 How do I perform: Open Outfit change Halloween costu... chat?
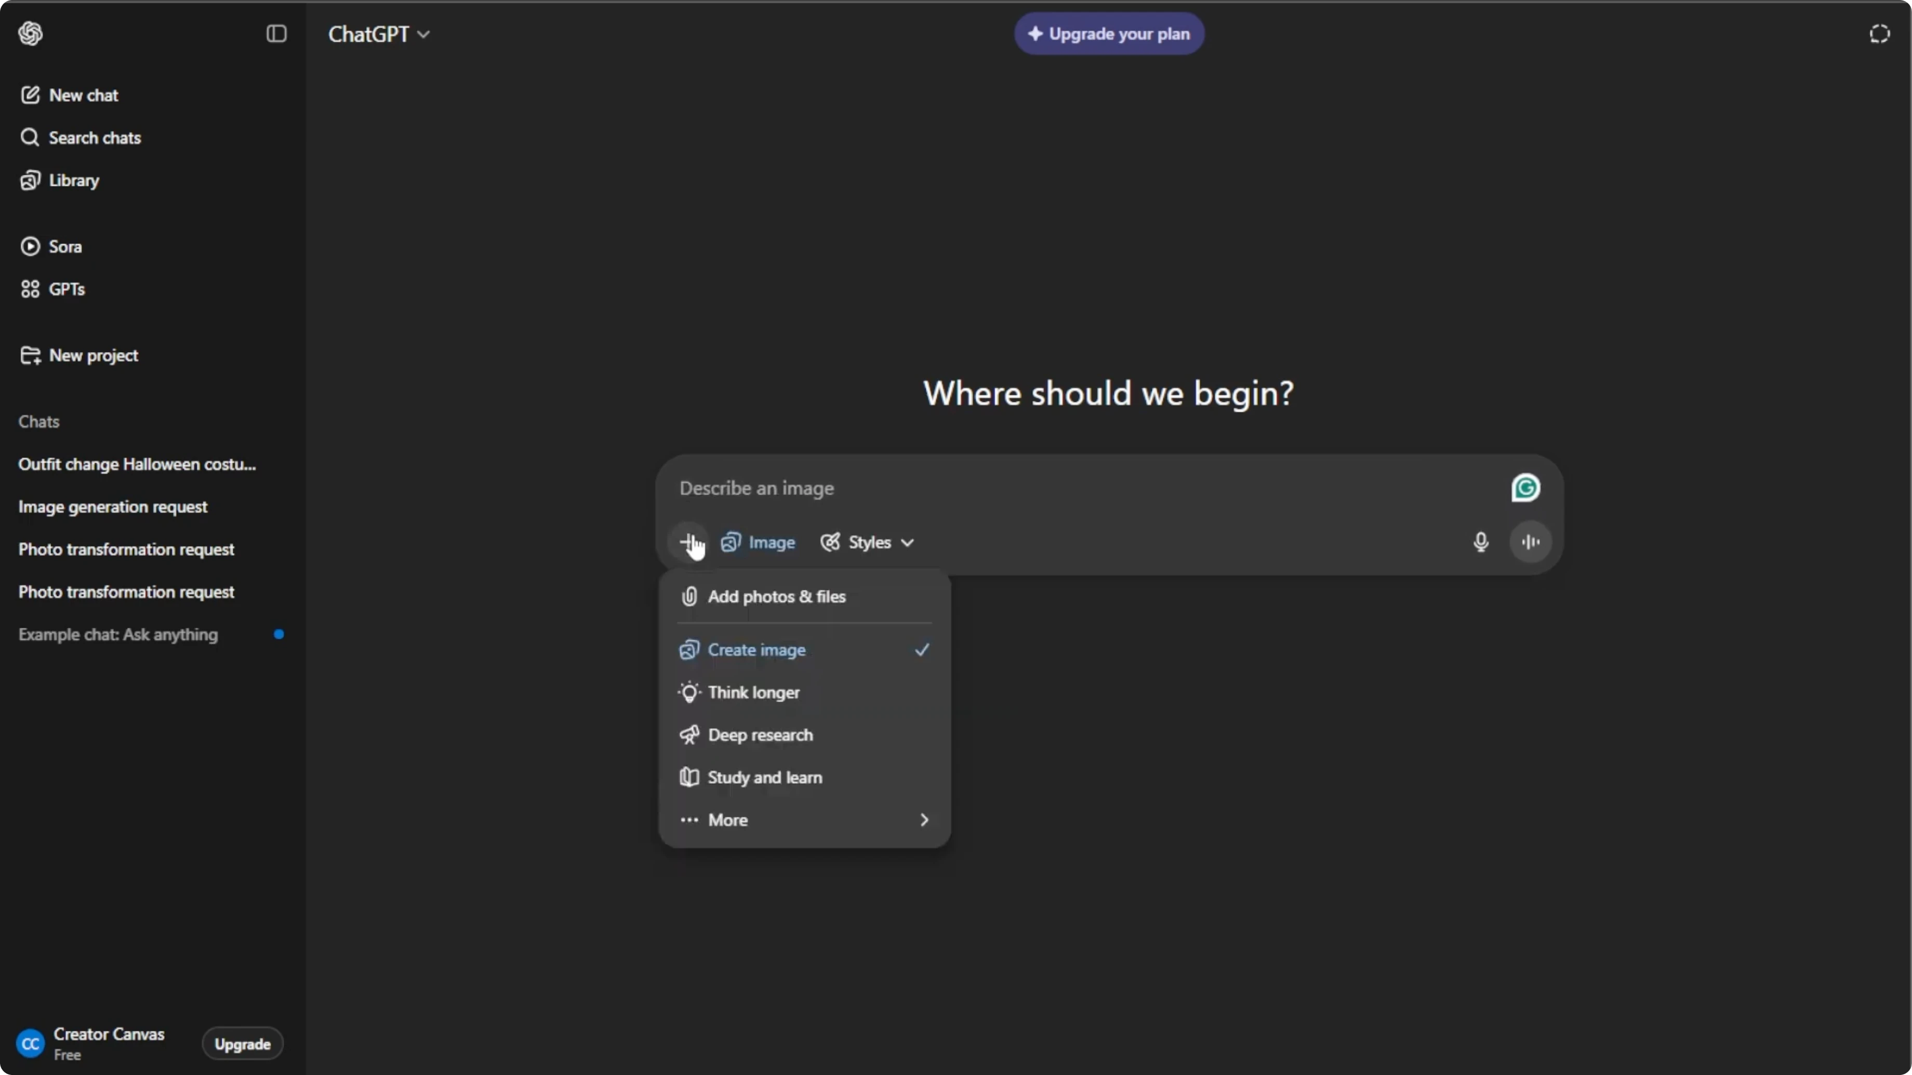(x=152, y=464)
